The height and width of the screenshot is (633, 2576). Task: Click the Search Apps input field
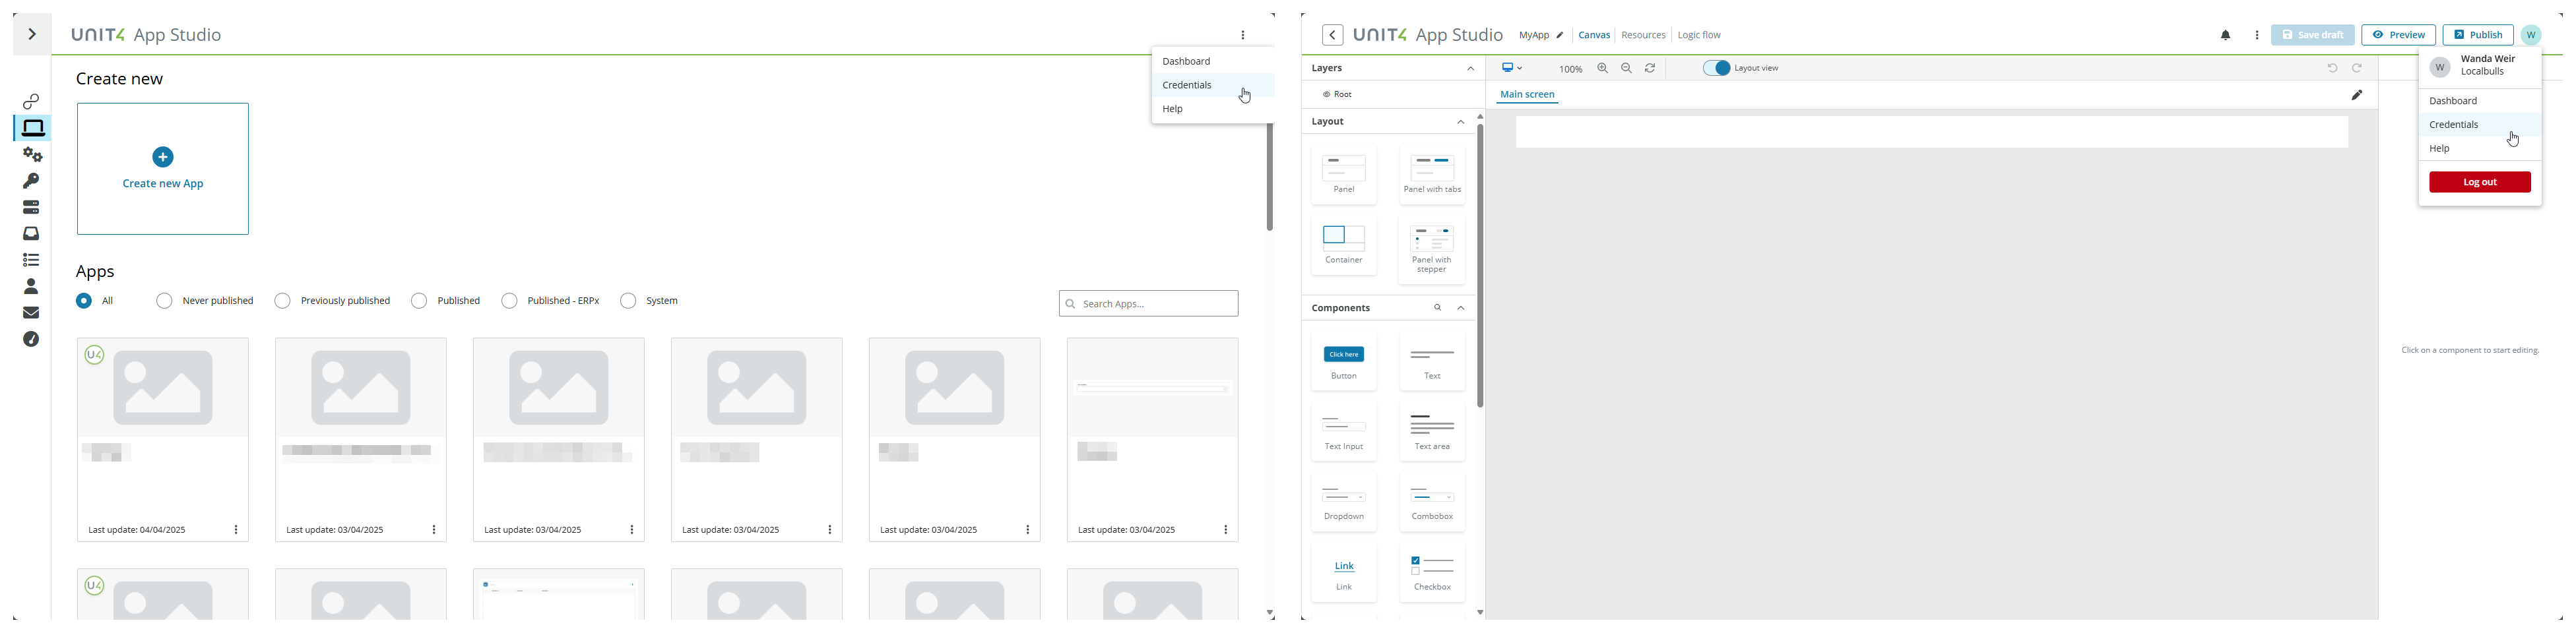(1148, 303)
